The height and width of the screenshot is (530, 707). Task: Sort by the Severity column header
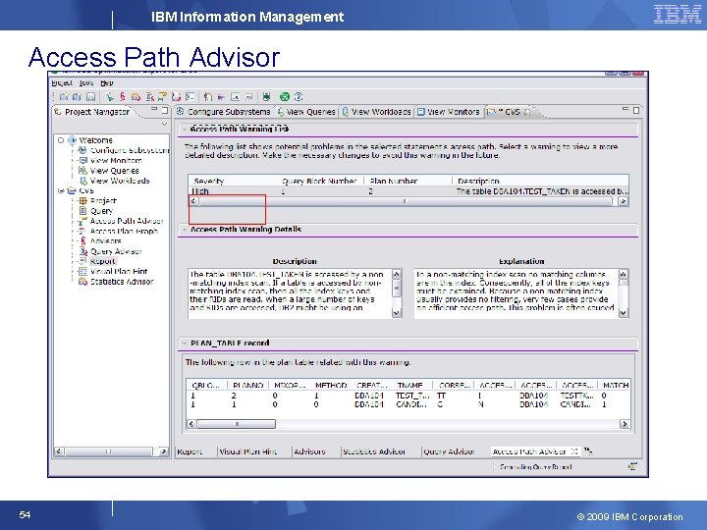pyautogui.click(x=234, y=181)
